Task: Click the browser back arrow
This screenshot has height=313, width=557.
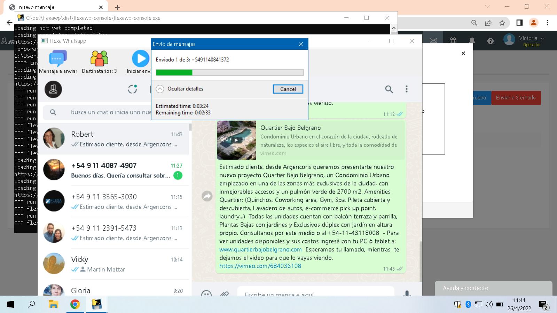Action: [x=9, y=23]
